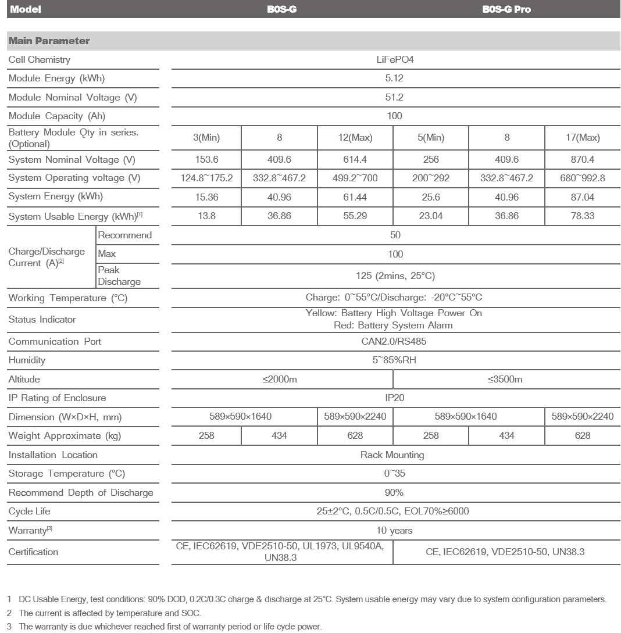
Task: Select the ≤2000m altitude value
Action: 280,380
